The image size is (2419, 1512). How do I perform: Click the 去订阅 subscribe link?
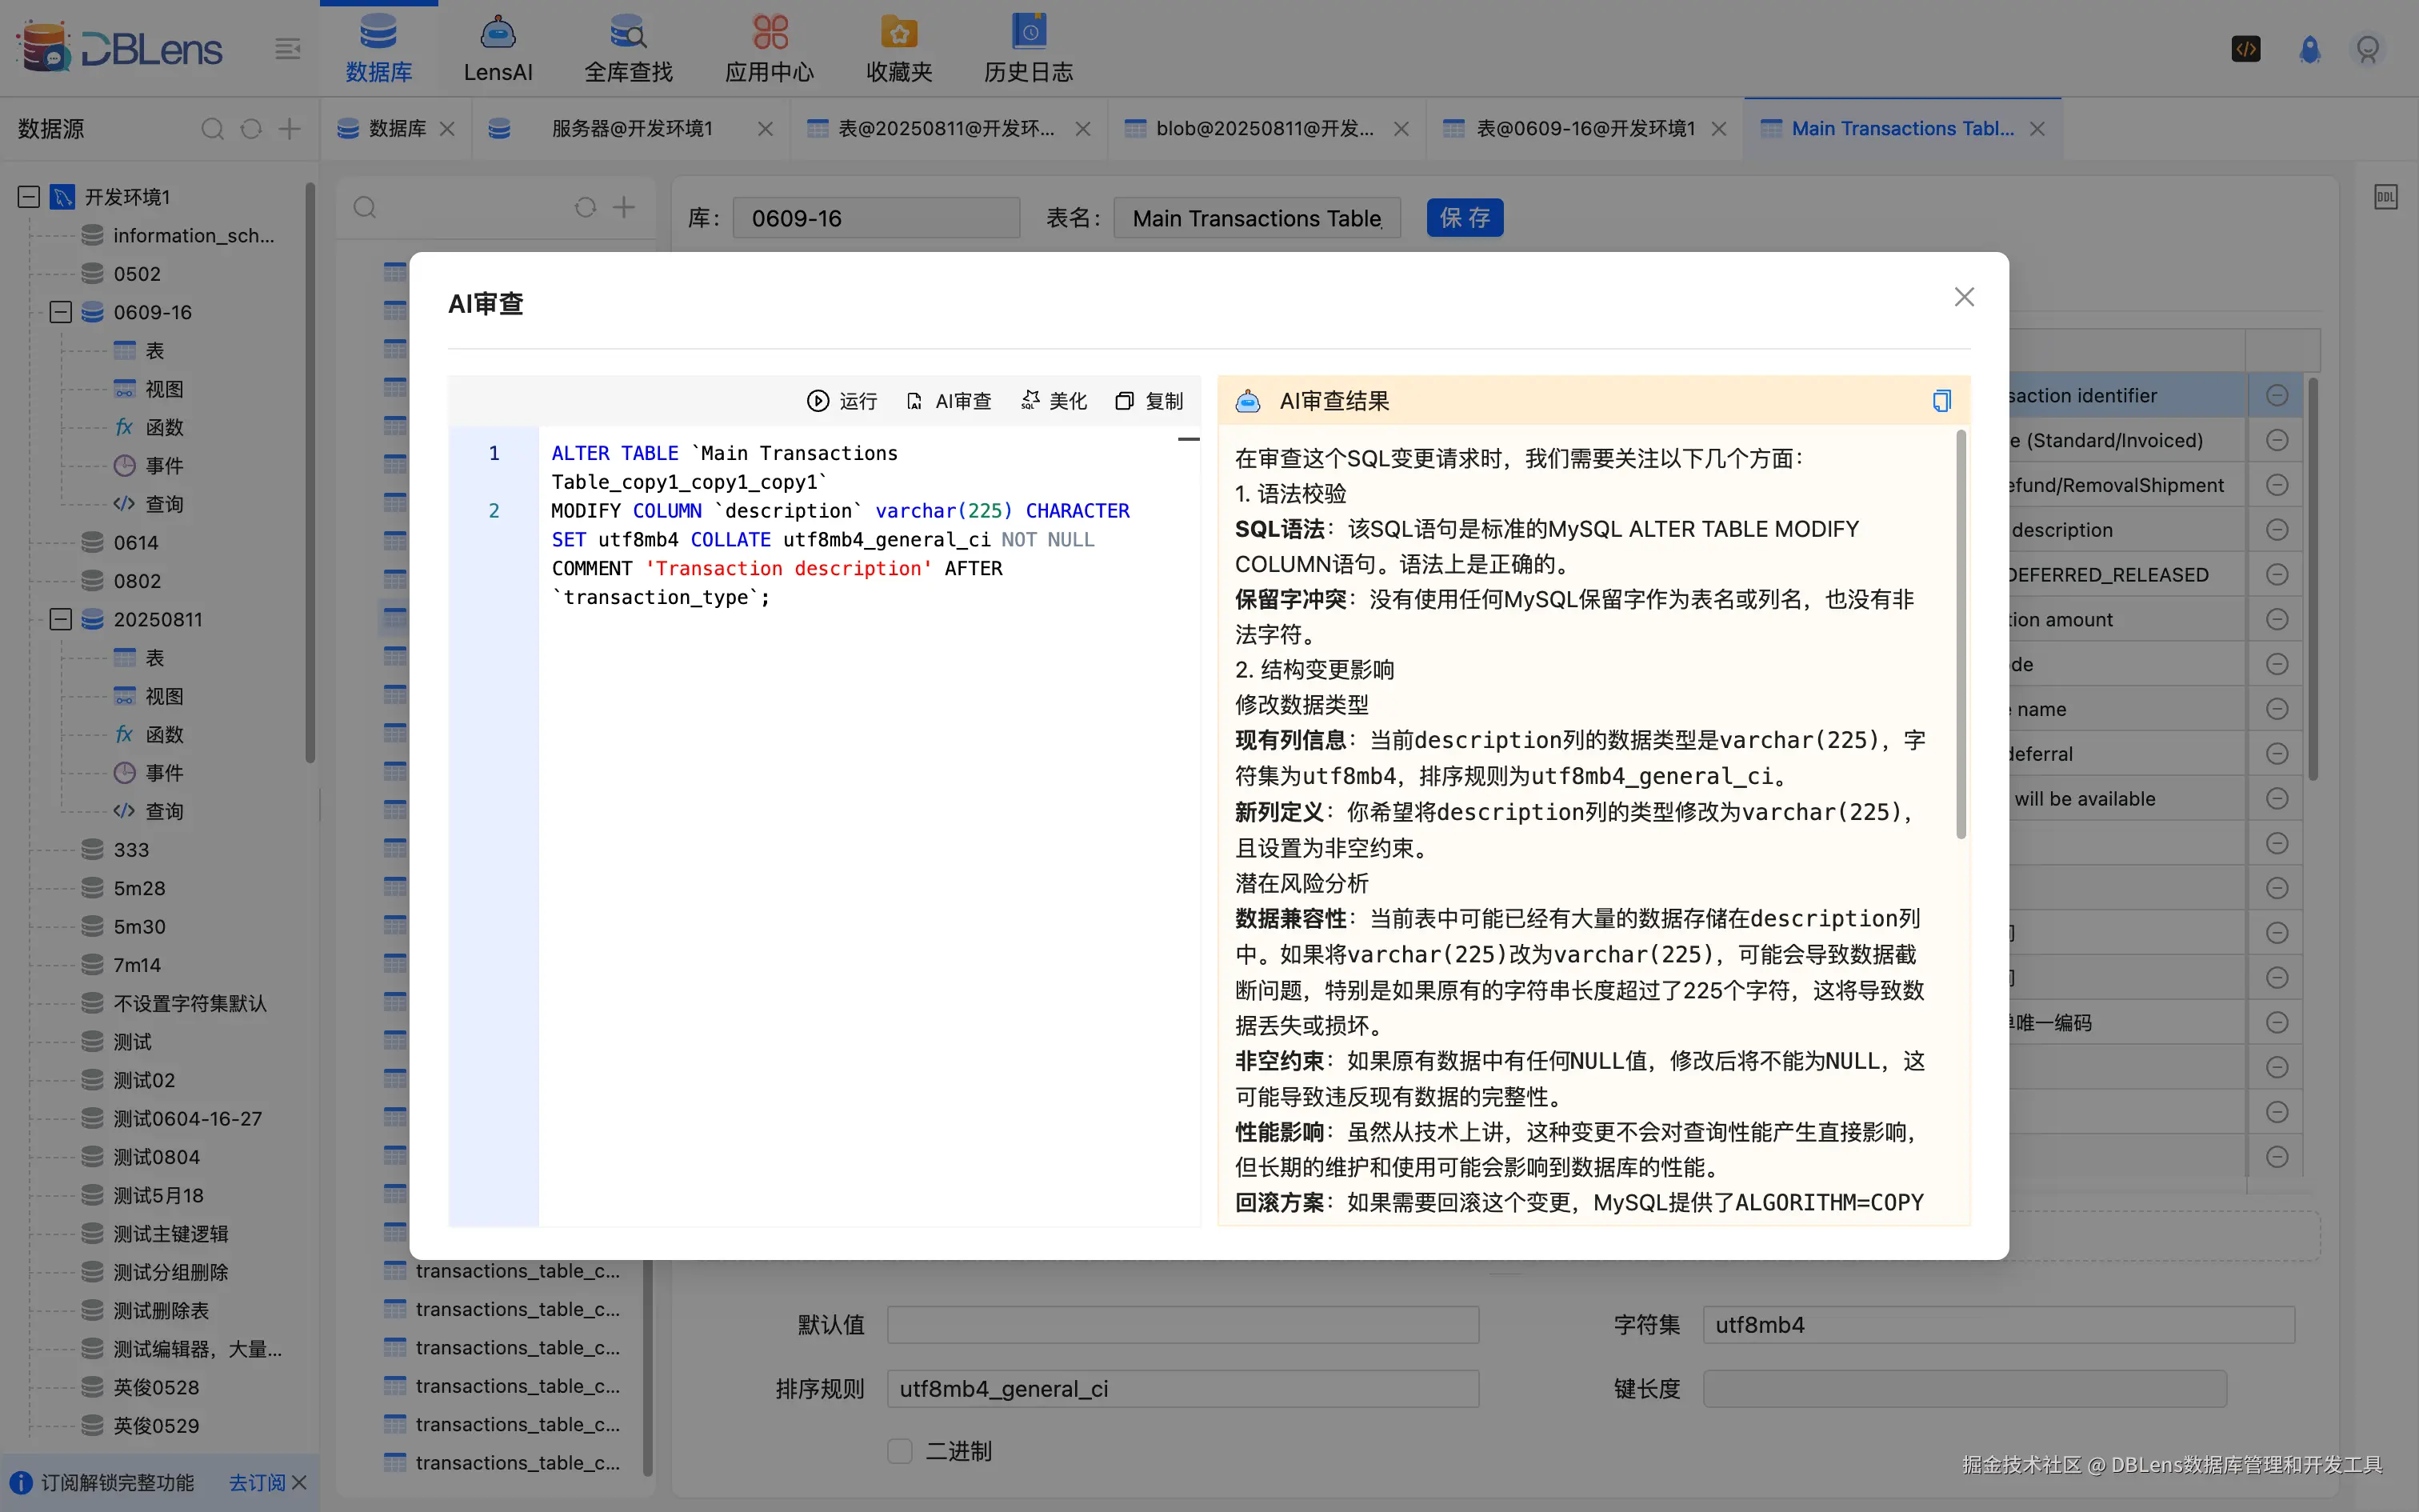[257, 1482]
